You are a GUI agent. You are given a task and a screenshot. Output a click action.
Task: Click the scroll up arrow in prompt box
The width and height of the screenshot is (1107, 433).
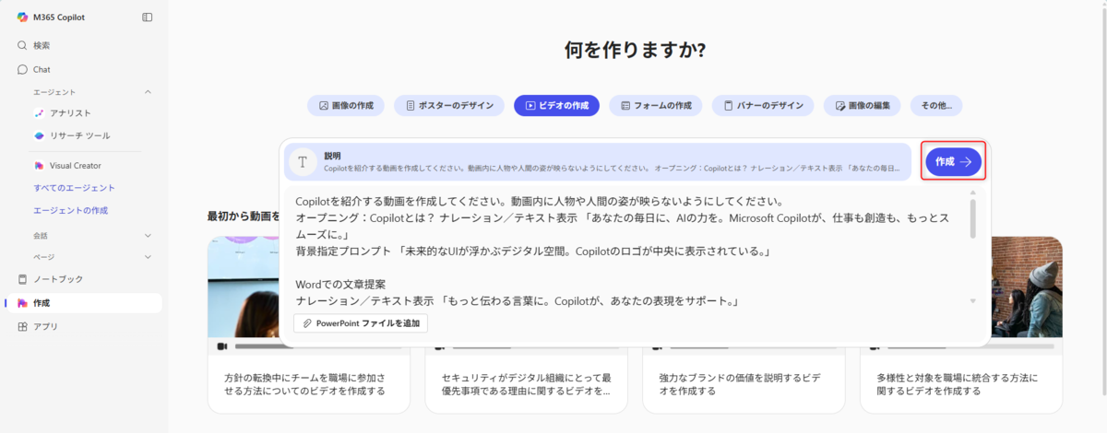[972, 193]
